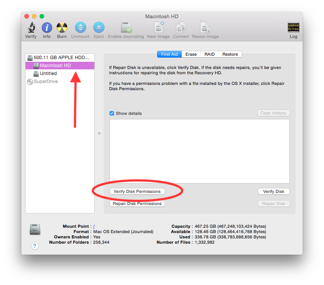Open the Info toolbar icon
The width and height of the screenshot is (324, 285).
[x=47, y=28]
